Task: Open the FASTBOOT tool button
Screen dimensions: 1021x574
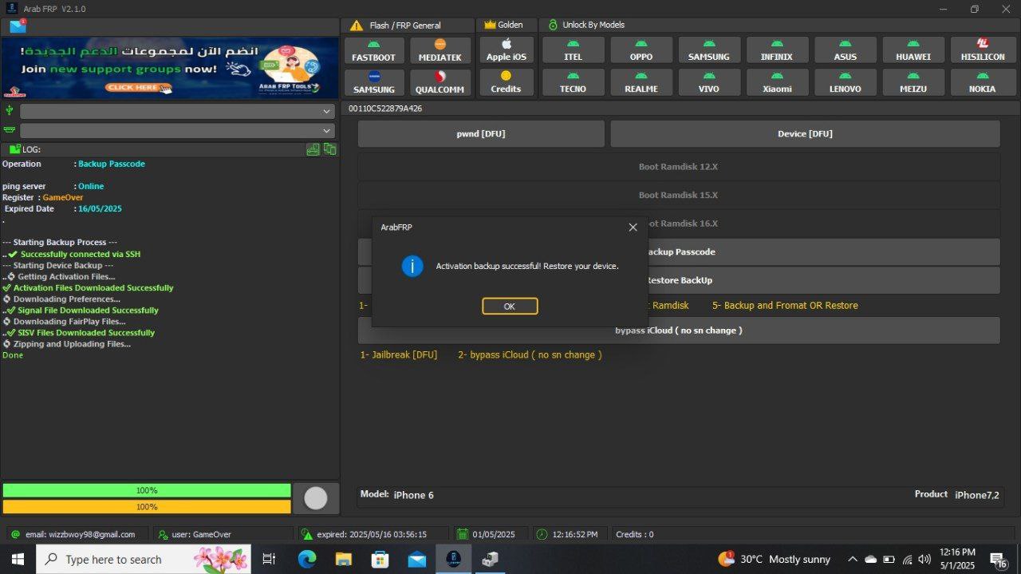Action: (374, 50)
